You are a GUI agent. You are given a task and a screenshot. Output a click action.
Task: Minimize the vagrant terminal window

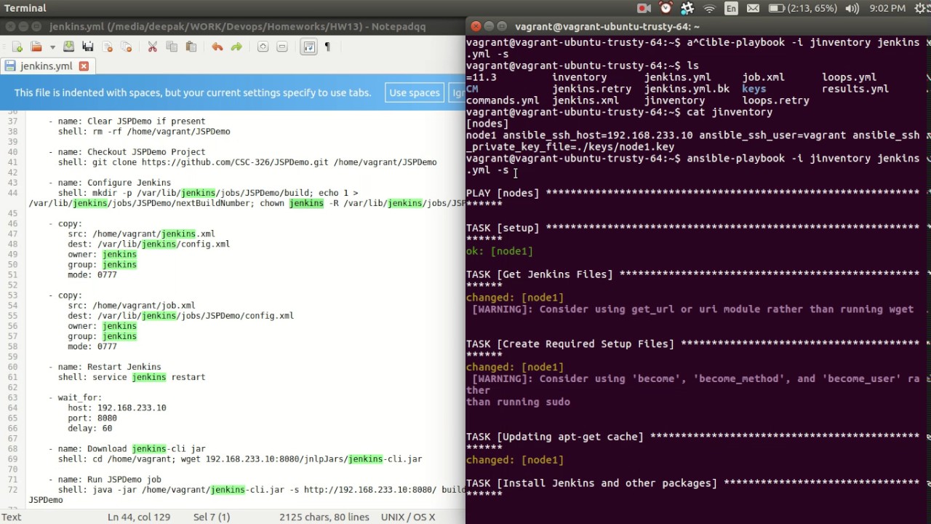click(490, 26)
